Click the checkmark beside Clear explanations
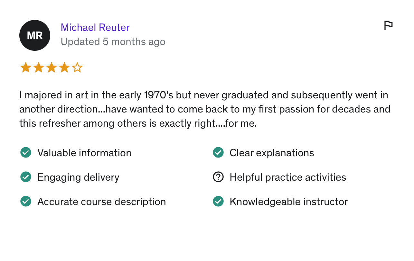The width and height of the screenshot is (414, 261). [218, 153]
